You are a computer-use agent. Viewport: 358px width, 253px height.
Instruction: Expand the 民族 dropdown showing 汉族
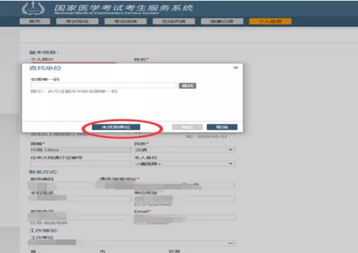[x=184, y=150]
